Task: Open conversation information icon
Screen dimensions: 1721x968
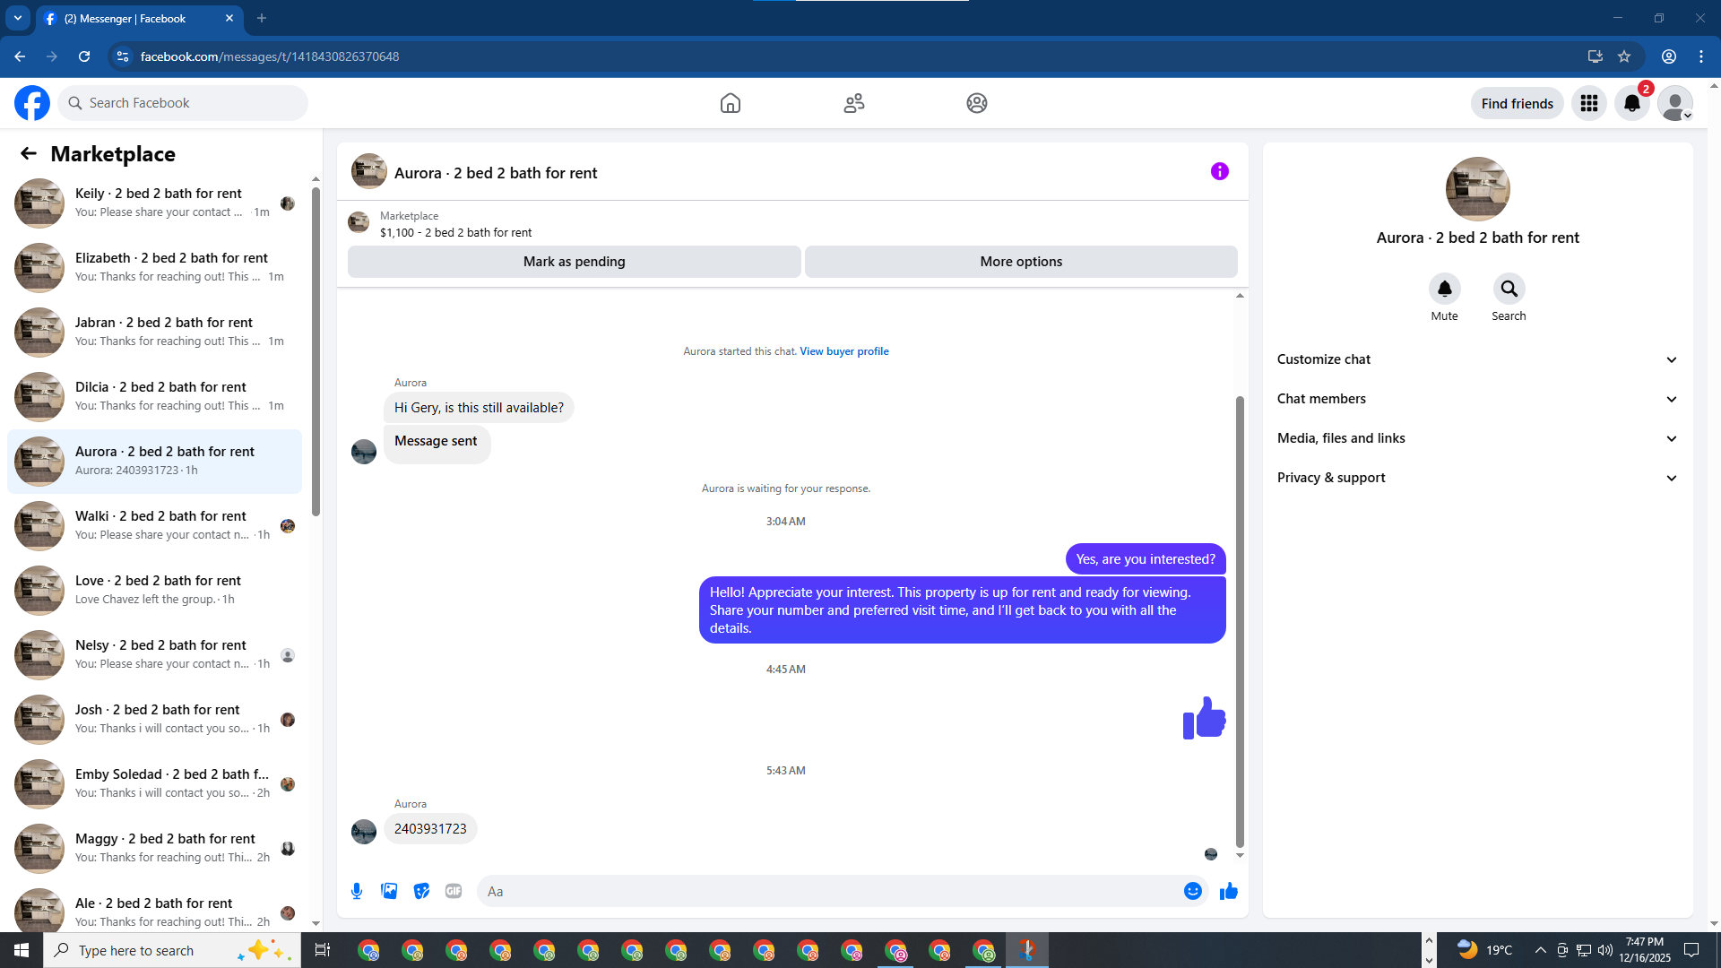Action: (x=1220, y=171)
